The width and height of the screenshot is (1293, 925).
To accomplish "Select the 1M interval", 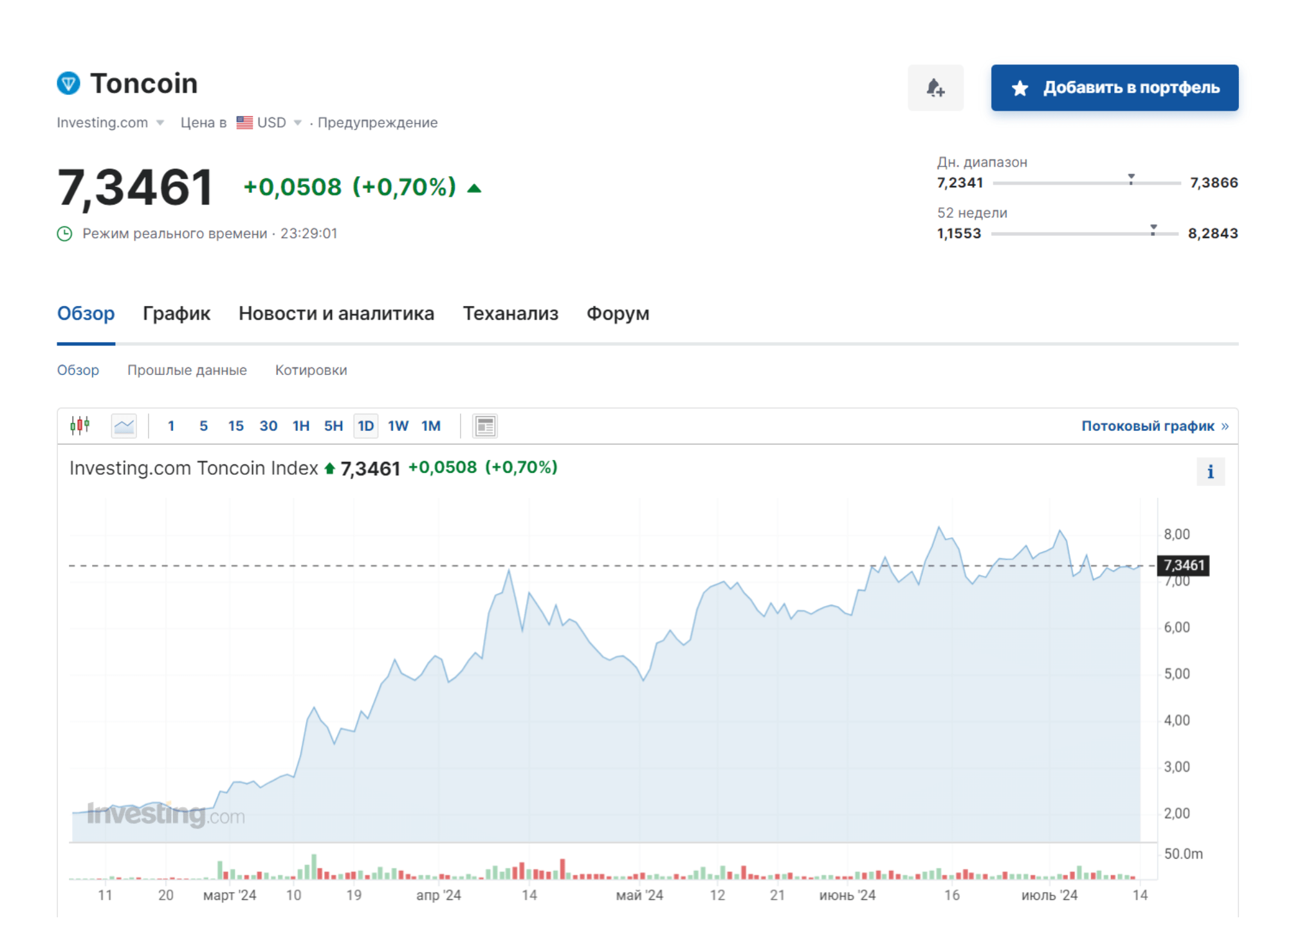I will pyautogui.click(x=431, y=425).
